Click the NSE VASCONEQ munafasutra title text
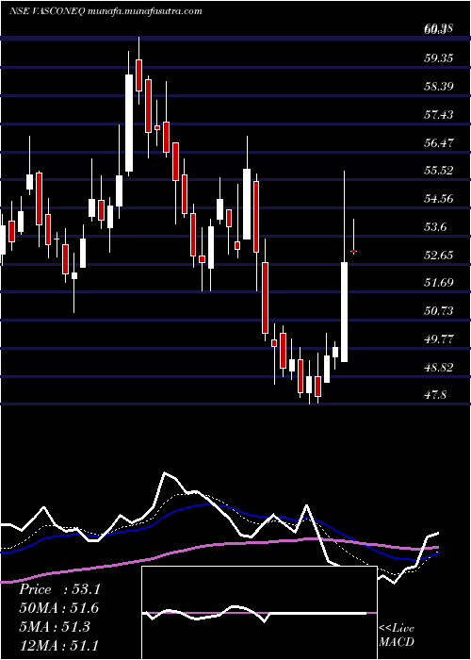The image size is (471, 660). click(106, 11)
